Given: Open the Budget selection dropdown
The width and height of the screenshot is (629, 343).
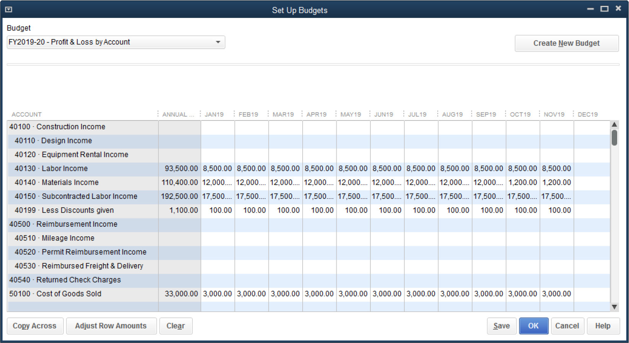Looking at the screenshot, I should point(116,42).
